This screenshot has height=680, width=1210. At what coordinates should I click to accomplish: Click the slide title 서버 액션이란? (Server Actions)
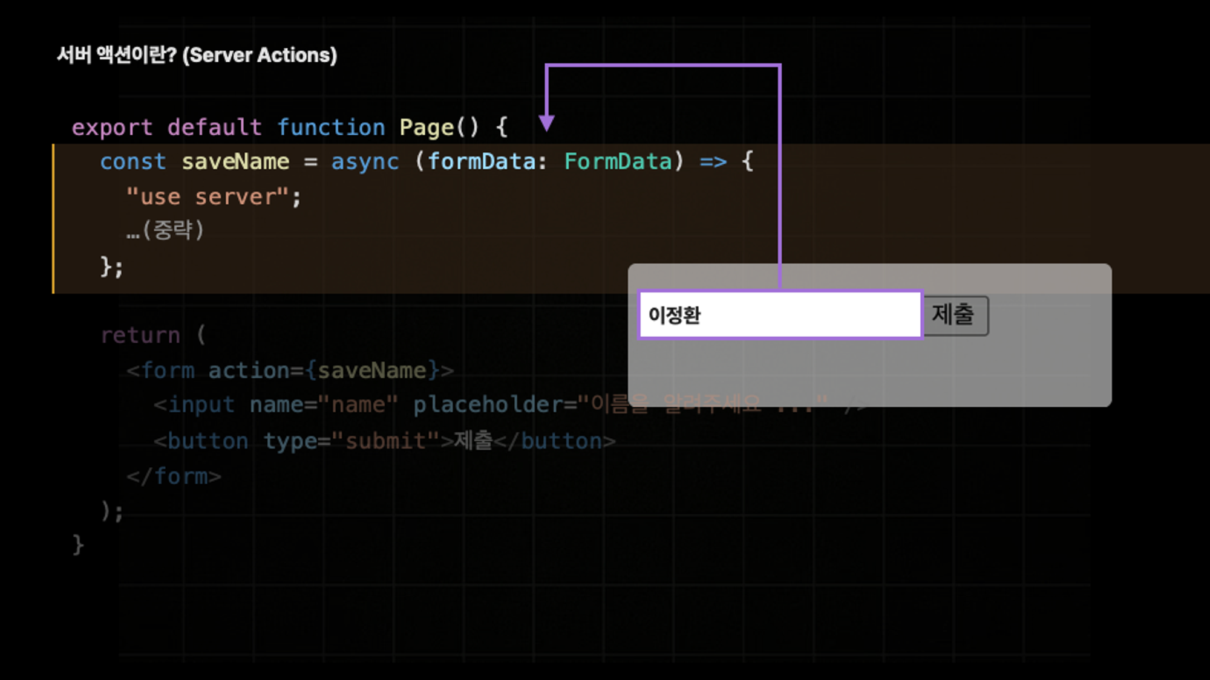click(x=197, y=55)
